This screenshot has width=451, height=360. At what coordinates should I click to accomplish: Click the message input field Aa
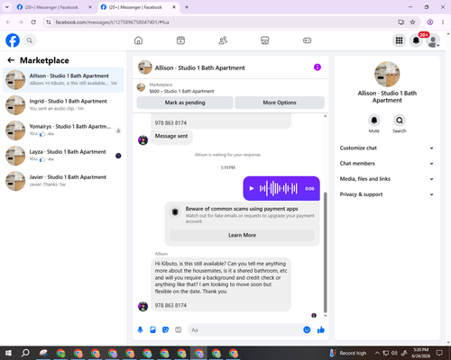(245, 330)
